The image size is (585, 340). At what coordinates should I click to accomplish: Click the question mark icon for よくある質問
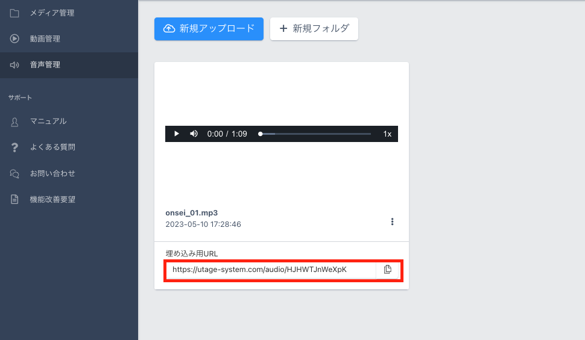[x=14, y=147]
